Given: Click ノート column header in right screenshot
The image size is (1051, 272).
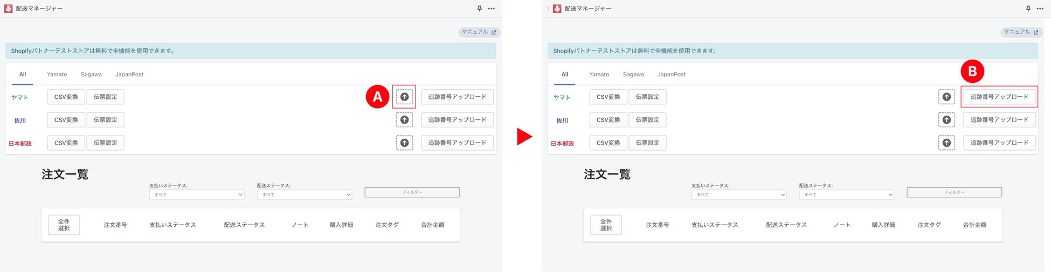Looking at the screenshot, I should (x=842, y=225).
